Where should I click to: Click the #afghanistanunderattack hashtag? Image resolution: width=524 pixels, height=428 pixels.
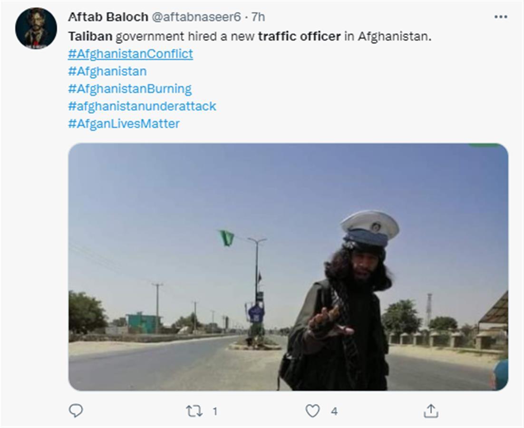(142, 106)
